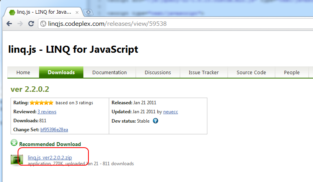The image size is (313, 182).
Task: Click the Released: Jan 21 2011 text
Action: pyautogui.click(x=134, y=103)
